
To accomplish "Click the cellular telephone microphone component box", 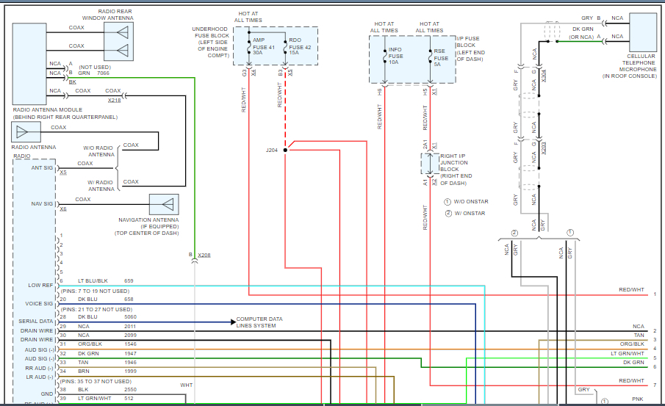I will pos(641,32).
